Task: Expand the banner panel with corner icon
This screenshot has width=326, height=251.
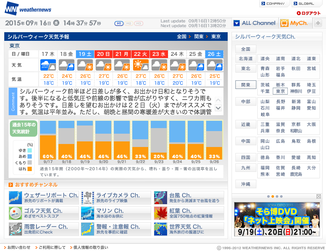Action: [x=319, y=196]
